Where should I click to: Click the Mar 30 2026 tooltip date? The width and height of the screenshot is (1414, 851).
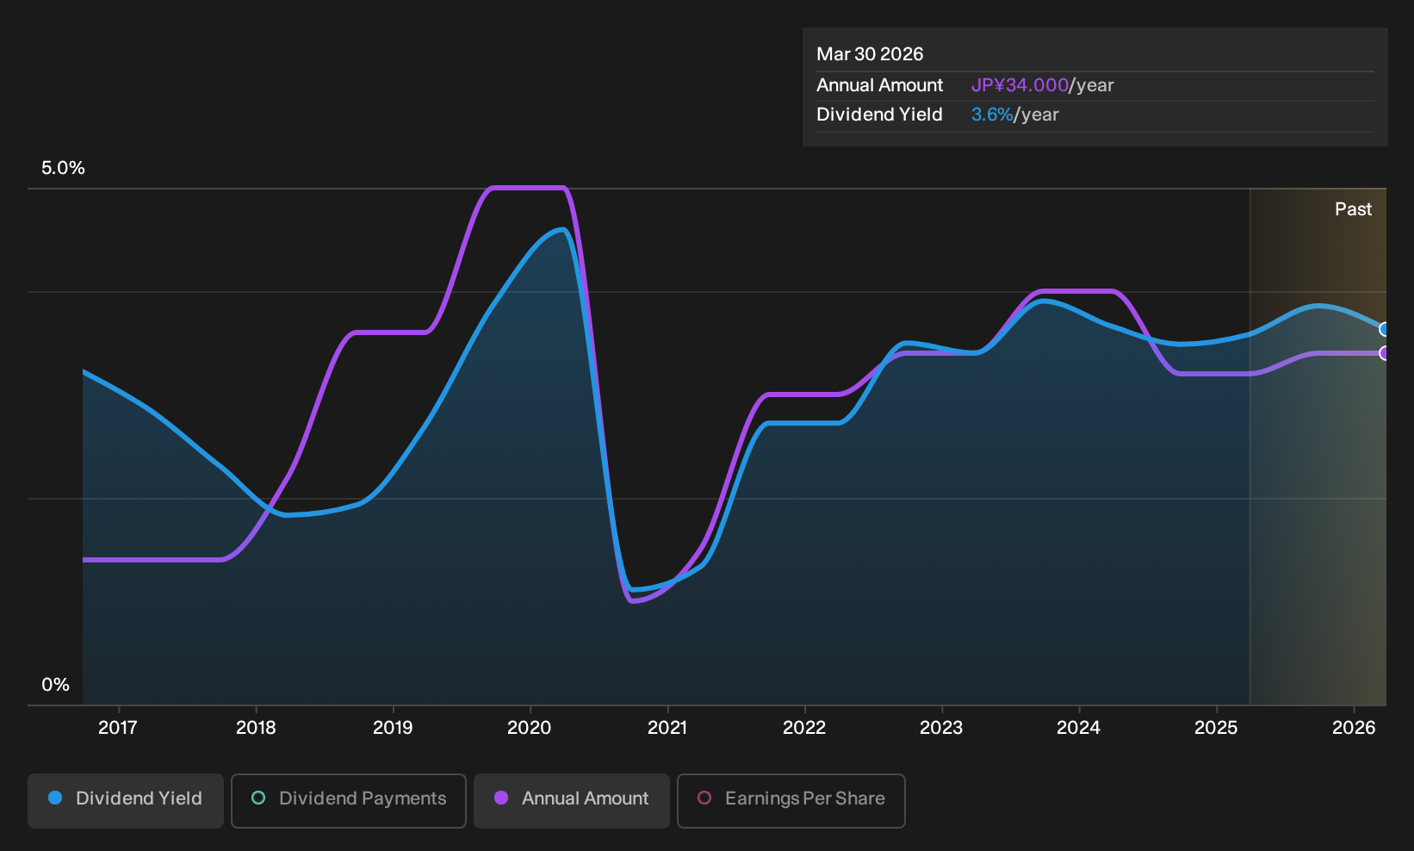pos(870,54)
